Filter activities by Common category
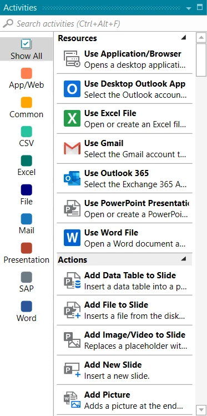This screenshot has height=416, width=207. point(26,107)
